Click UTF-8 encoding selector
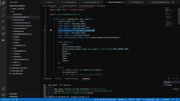Viewport: 180px width, 101px height. 131,100
